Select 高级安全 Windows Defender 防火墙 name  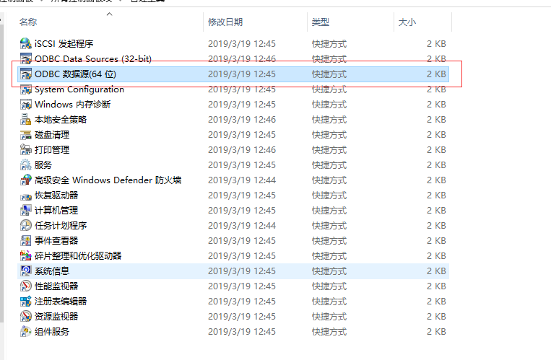[108, 180]
